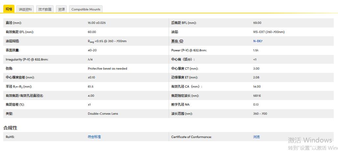Select the Double-Convex Lens type value
Viewport: 338px width, 151px height.
103,114
